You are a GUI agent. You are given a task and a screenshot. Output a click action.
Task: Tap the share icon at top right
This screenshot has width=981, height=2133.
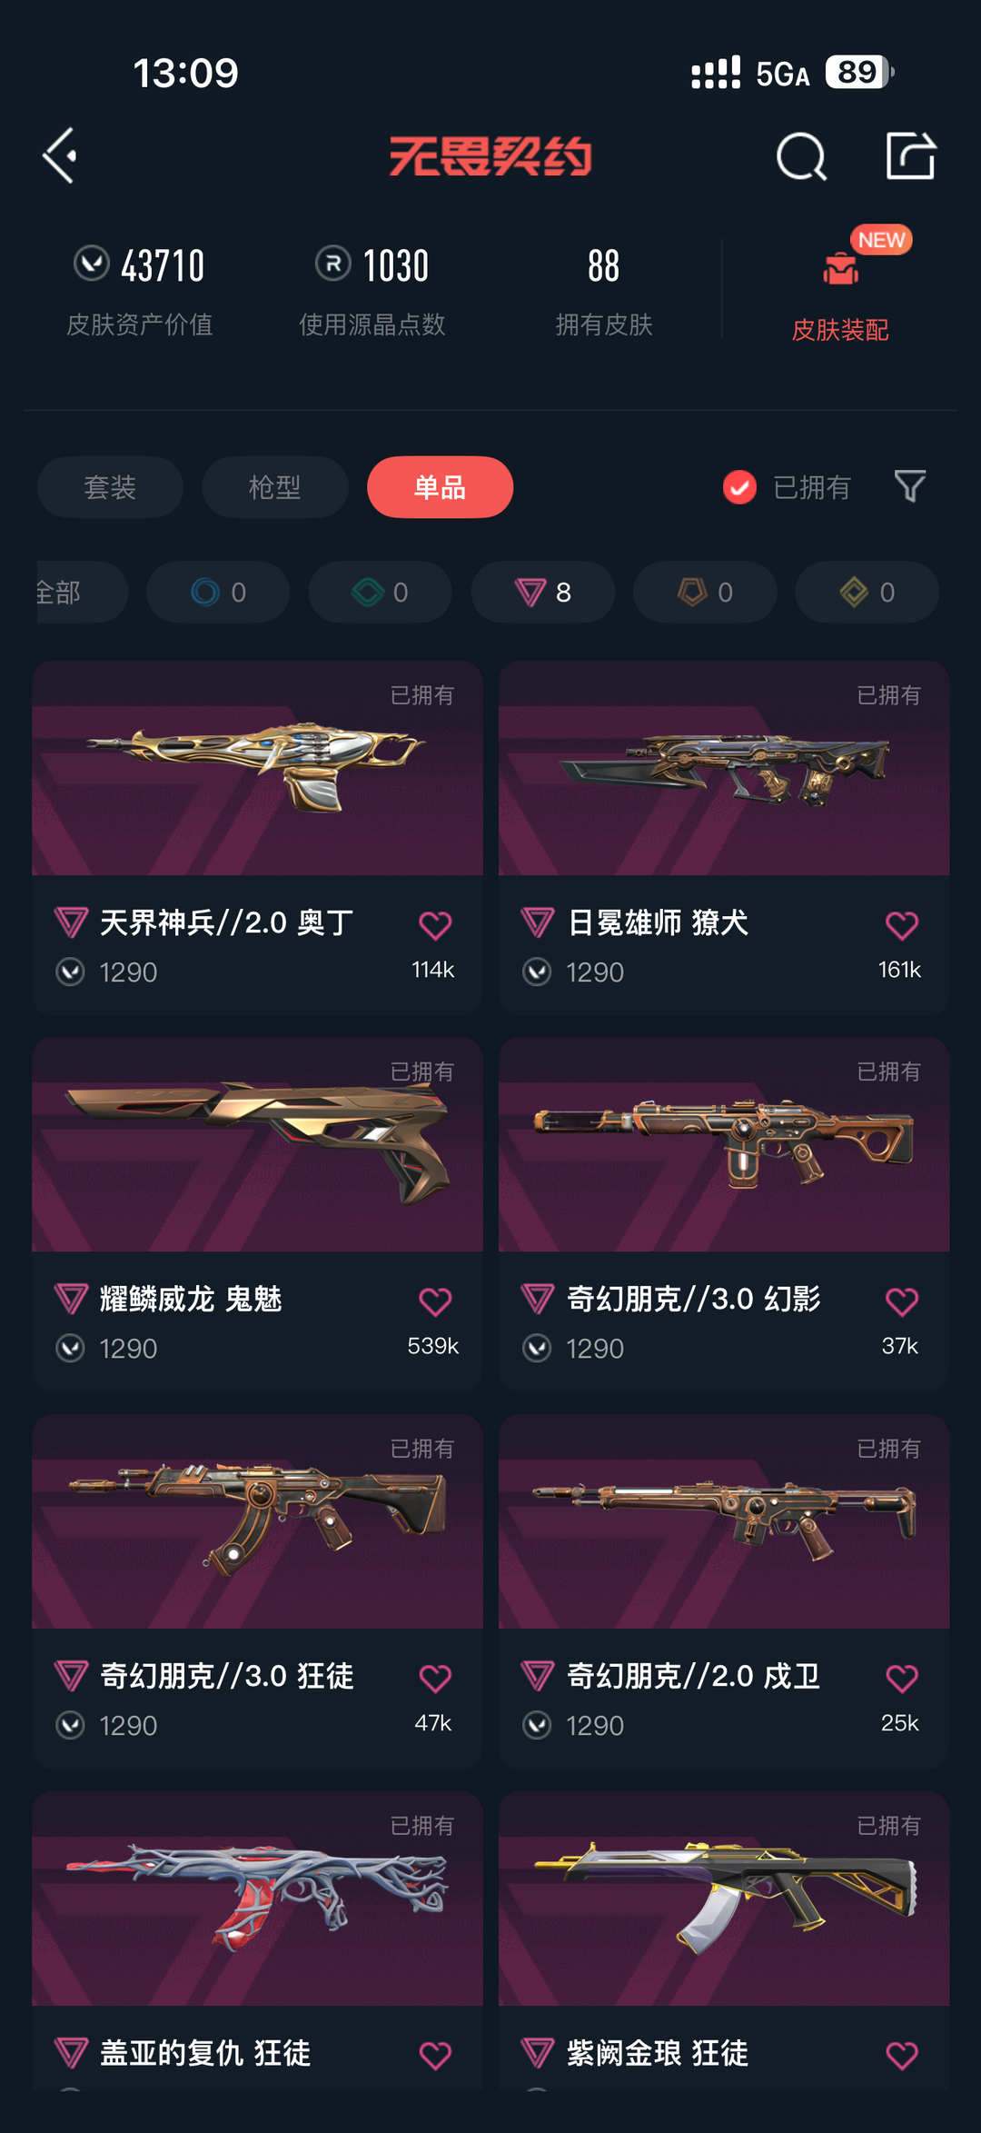[910, 155]
